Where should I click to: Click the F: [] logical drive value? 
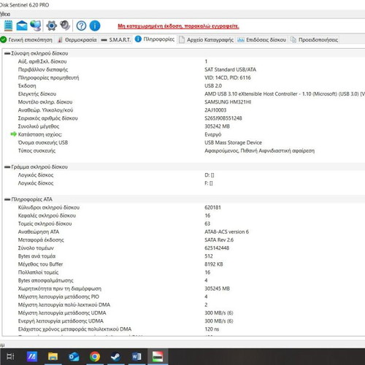[209, 183]
